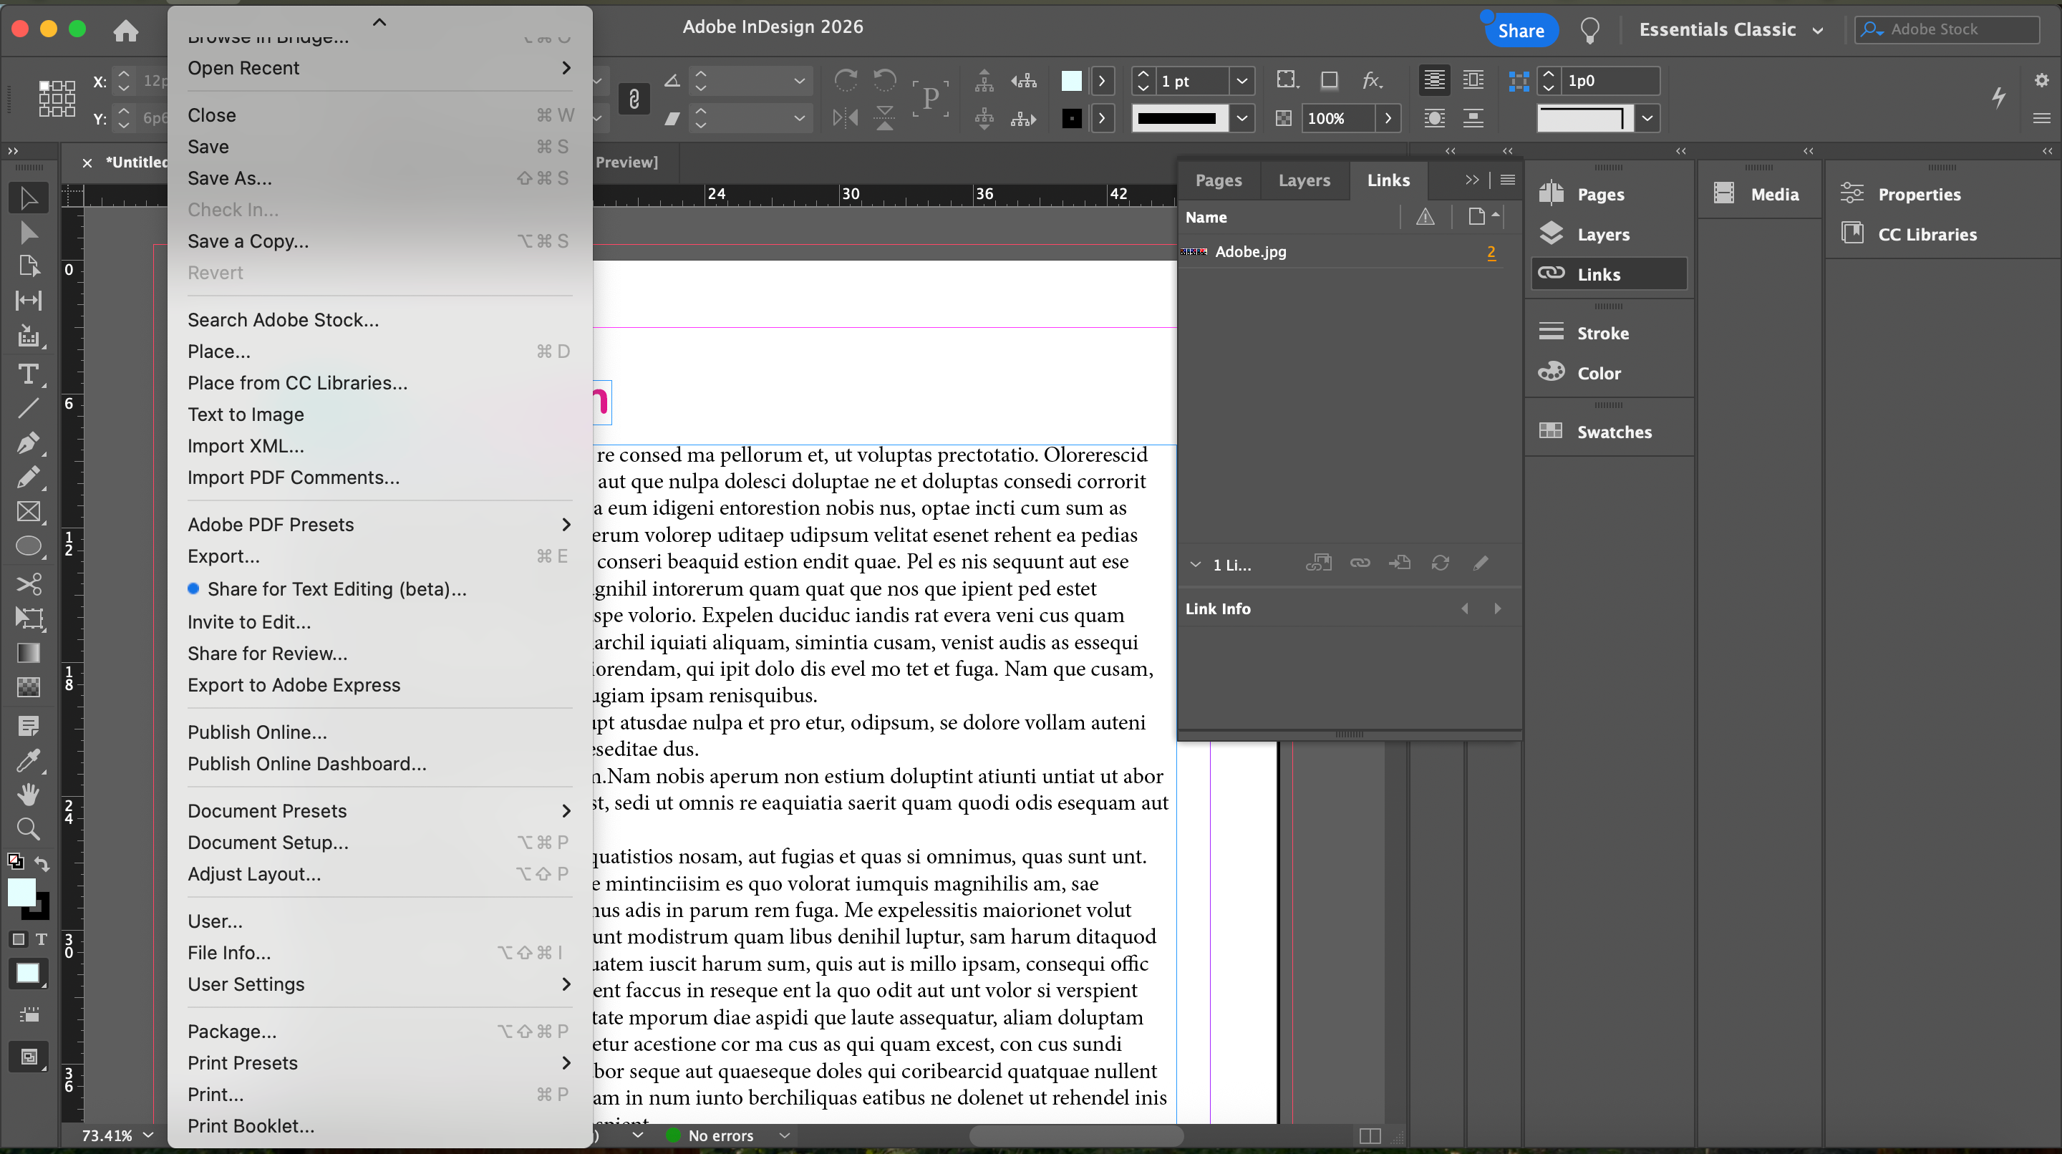Image resolution: width=2062 pixels, height=1154 pixels.
Task: Open the stroke weight 1 pt dropdown
Action: coord(1241,81)
